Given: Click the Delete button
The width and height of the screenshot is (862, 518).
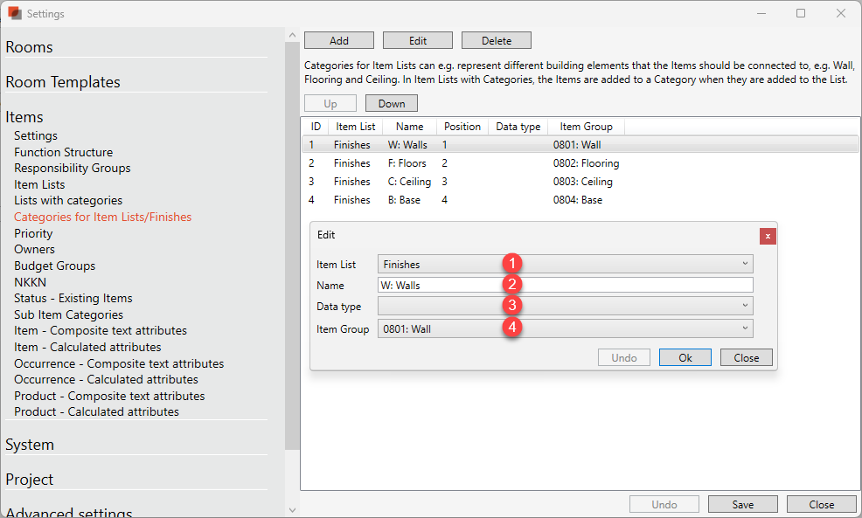Looking at the screenshot, I should tap(496, 41).
